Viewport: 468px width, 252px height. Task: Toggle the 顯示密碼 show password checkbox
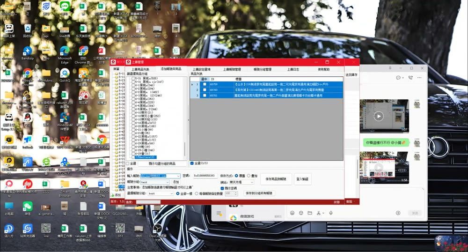[x=222, y=188]
